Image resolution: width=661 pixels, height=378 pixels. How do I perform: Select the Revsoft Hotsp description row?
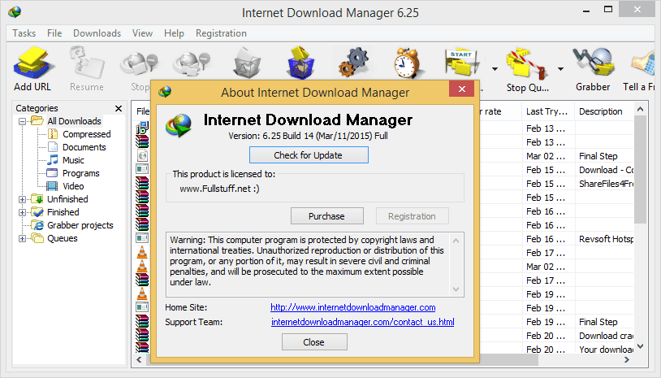(606, 239)
